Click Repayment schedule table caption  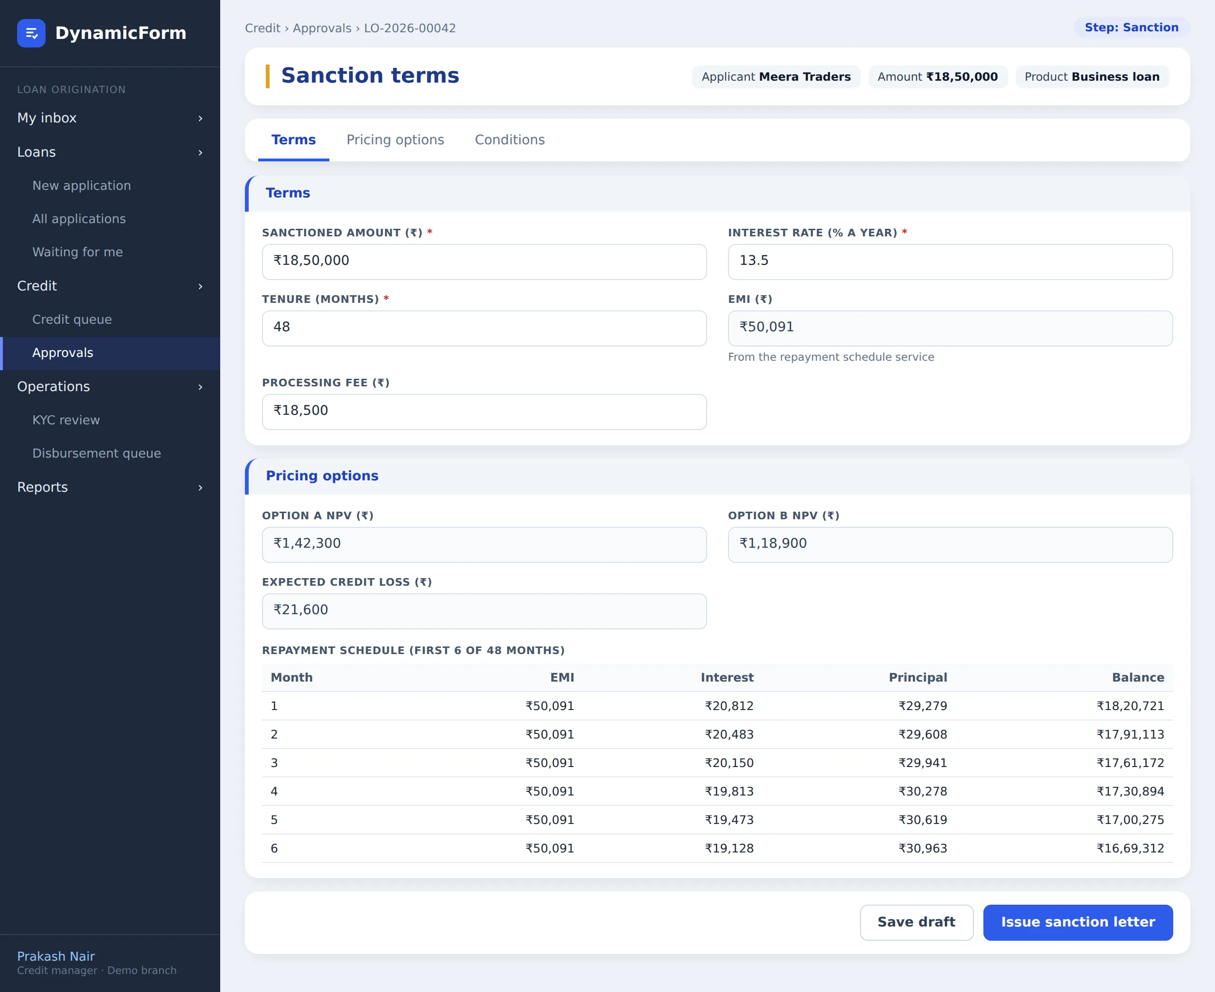pos(413,650)
